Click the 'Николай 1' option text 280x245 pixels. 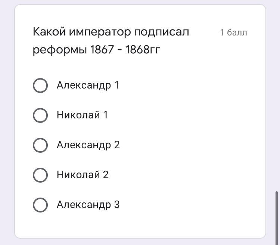point(82,115)
